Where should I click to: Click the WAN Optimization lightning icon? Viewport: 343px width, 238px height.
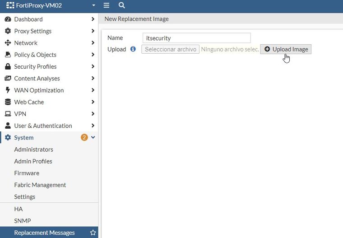pos(7,90)
